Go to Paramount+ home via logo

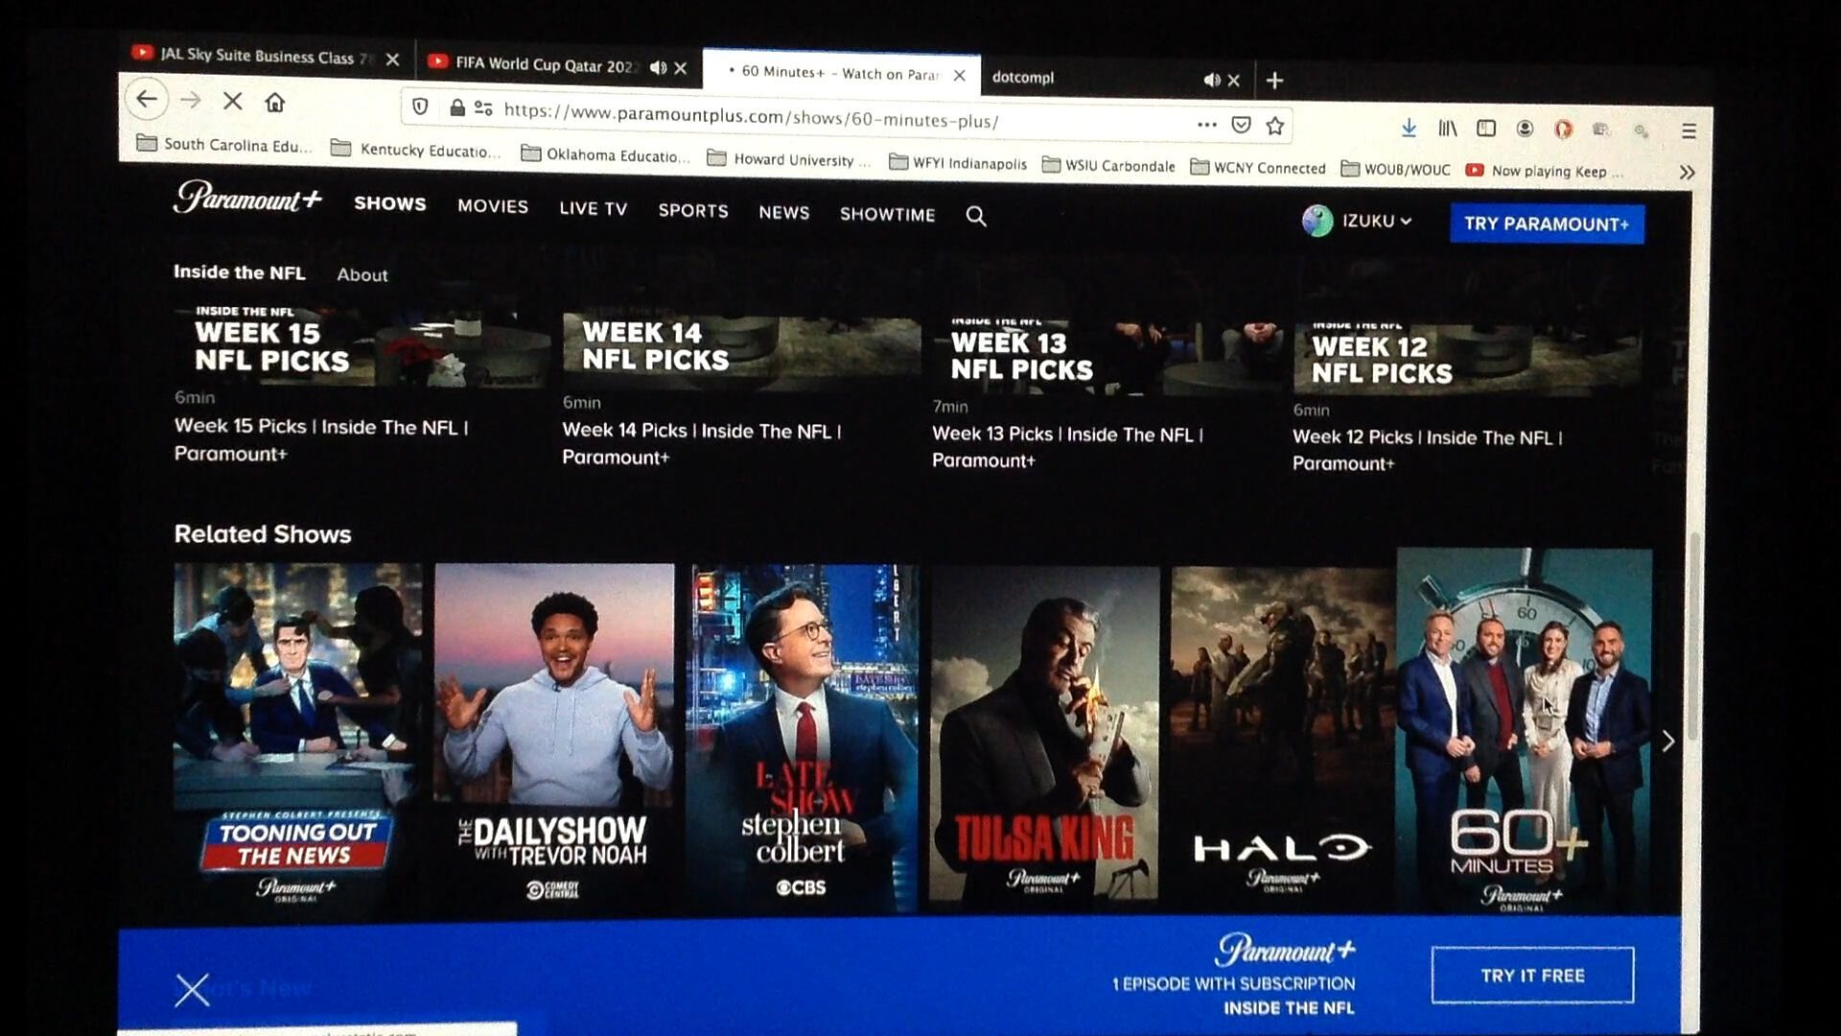tap(247, 198)
